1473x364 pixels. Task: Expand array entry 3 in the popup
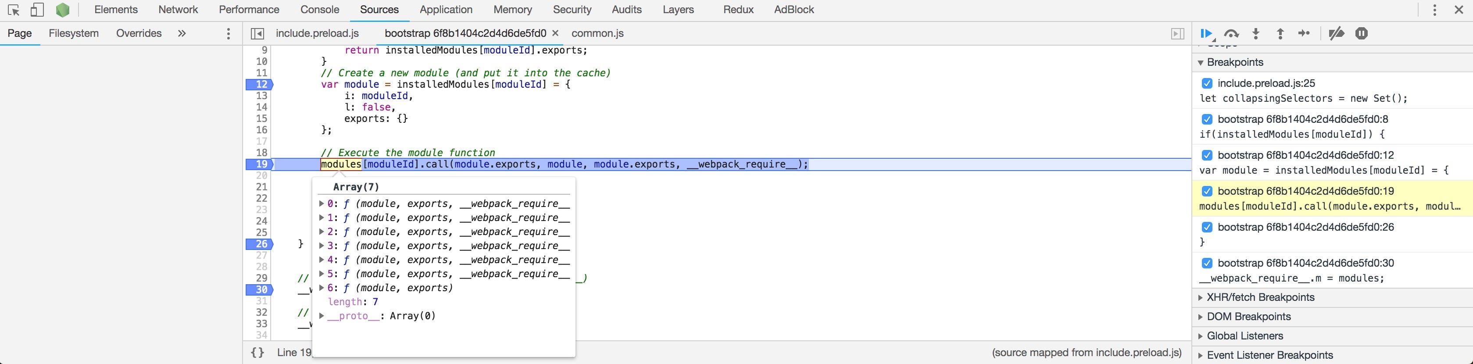[x=322, y=246]
